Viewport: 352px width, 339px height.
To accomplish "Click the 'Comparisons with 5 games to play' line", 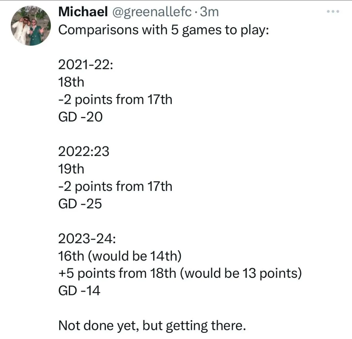I will 163,30.
